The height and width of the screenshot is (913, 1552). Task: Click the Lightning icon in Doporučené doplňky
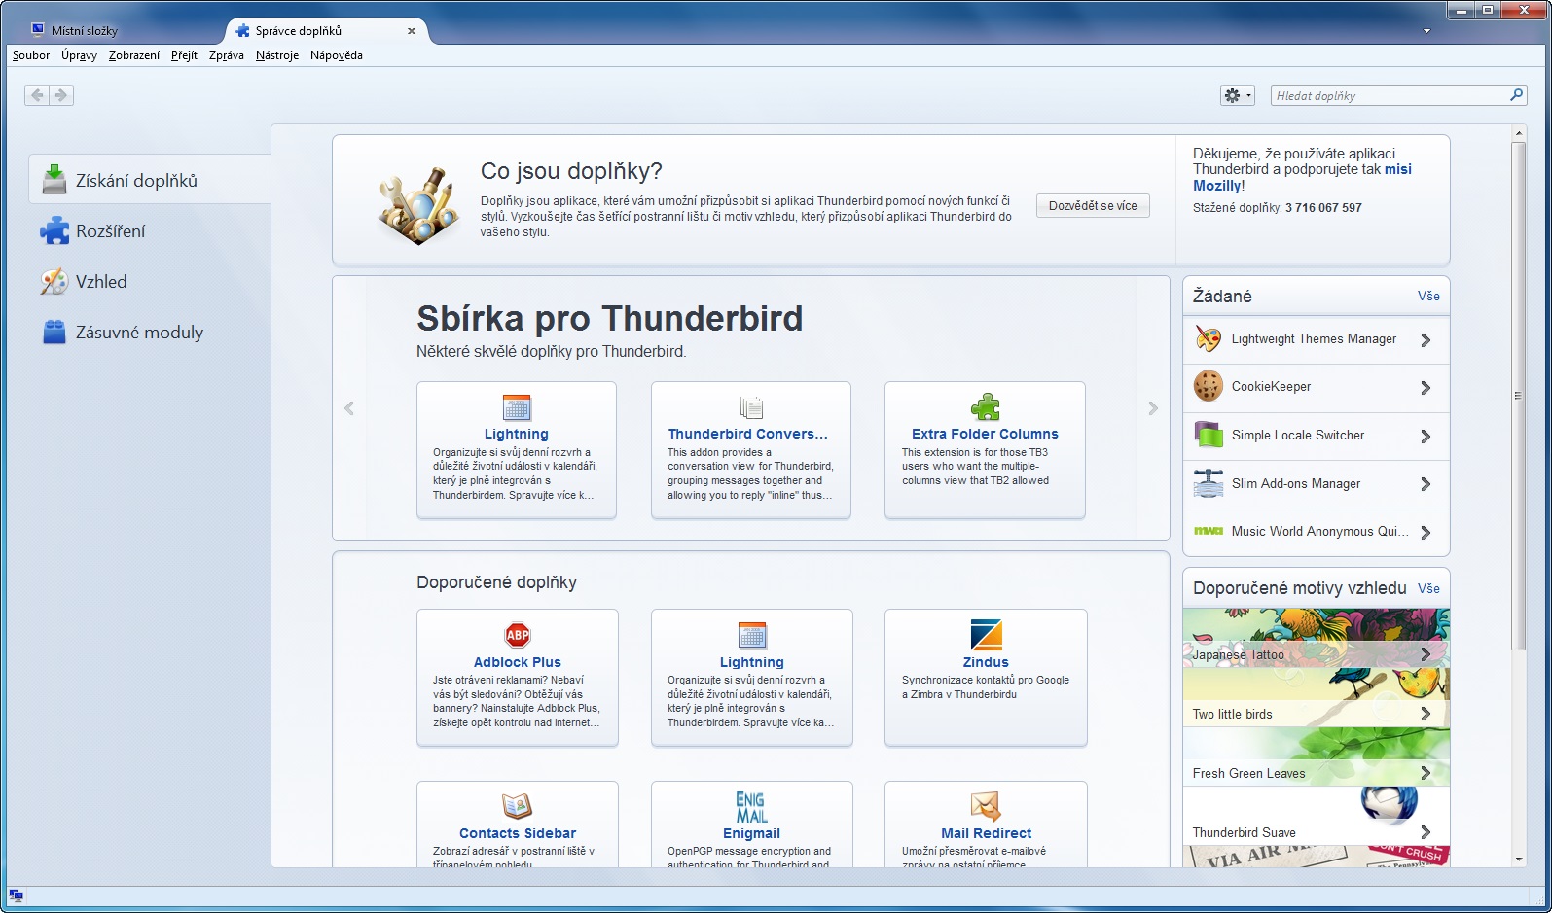coord(752,635)
